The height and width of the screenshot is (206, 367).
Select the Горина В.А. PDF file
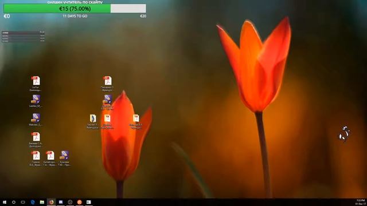click(x=36, y=159)
